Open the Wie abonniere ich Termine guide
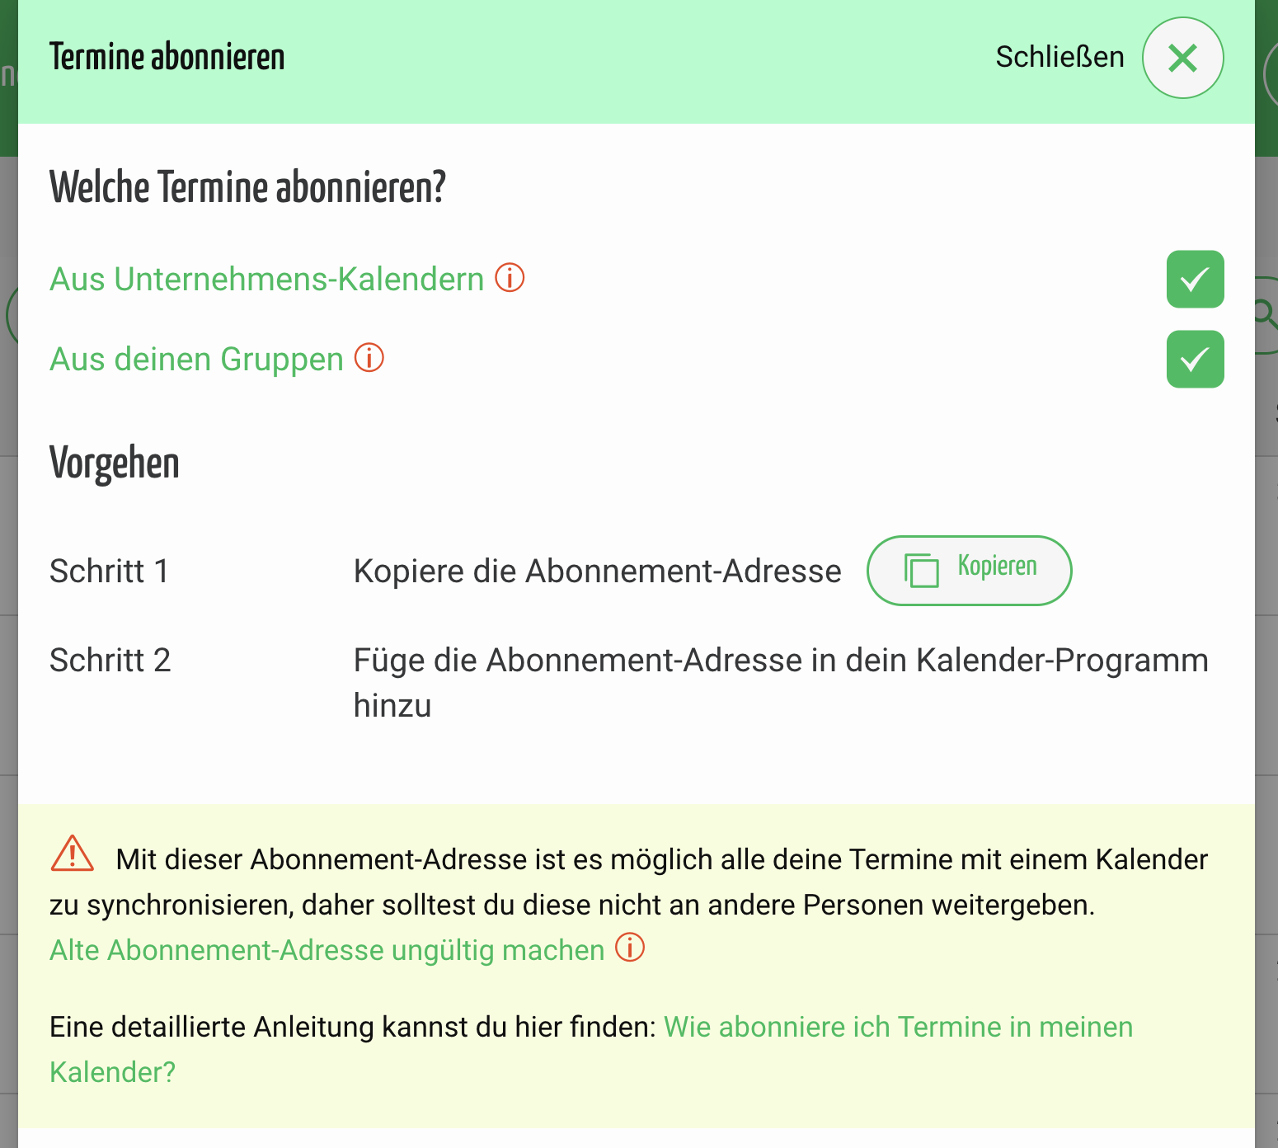This screenshot has width=1278, height=1148. tap(897, 1027)
